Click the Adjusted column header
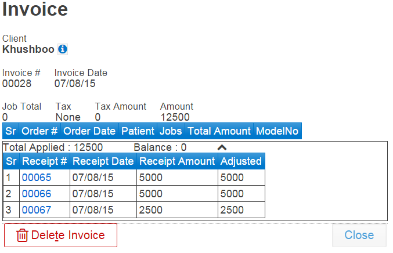The image size is (393, 253). 241,161
